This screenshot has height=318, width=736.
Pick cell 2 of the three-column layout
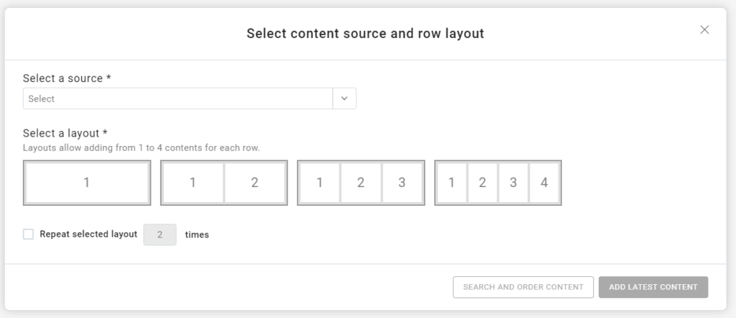(x=361, y=183)
